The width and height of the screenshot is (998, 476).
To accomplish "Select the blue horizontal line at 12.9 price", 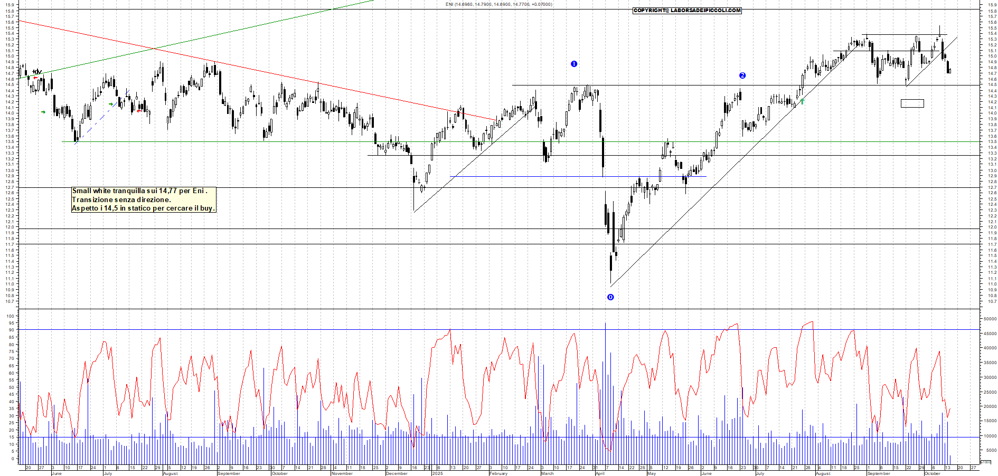I will [x=528, y=176].
